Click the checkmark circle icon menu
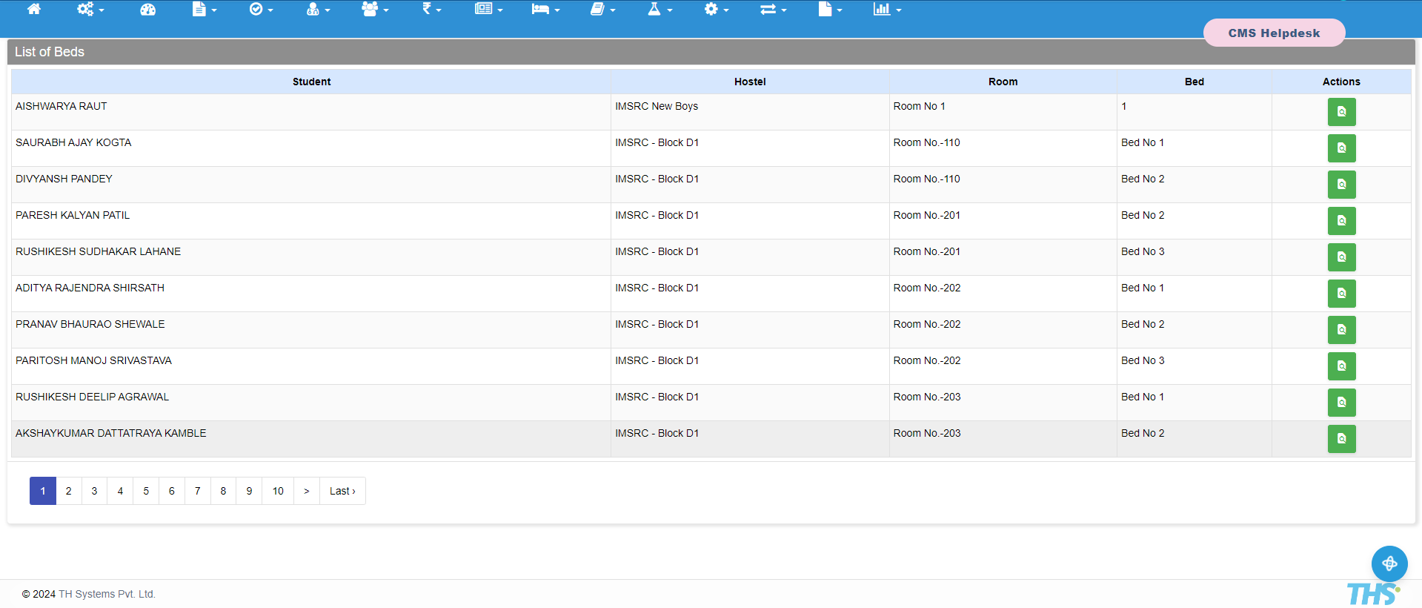The height and width of the screenshot is (608, 1422). [261, 10]
